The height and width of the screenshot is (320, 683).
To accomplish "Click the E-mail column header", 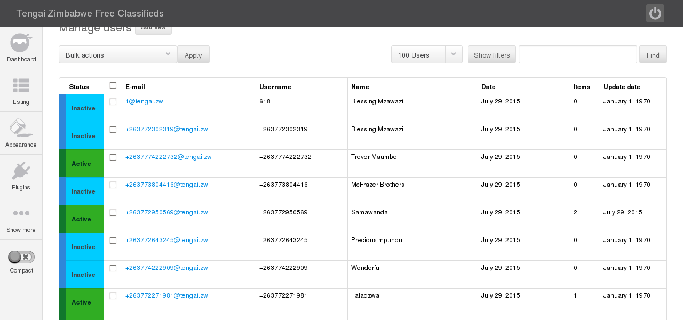I will (135, 86).
